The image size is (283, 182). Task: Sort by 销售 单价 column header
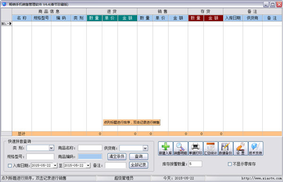160,18
